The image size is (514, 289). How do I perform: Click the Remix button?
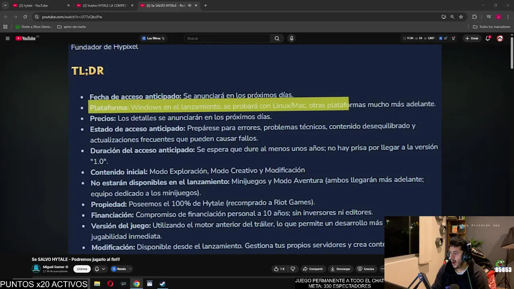coord(119,269)
